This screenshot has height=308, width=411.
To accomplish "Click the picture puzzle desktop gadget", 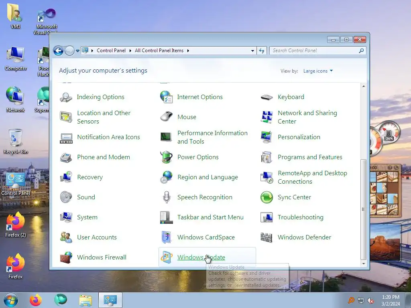I will click(385, 190).
